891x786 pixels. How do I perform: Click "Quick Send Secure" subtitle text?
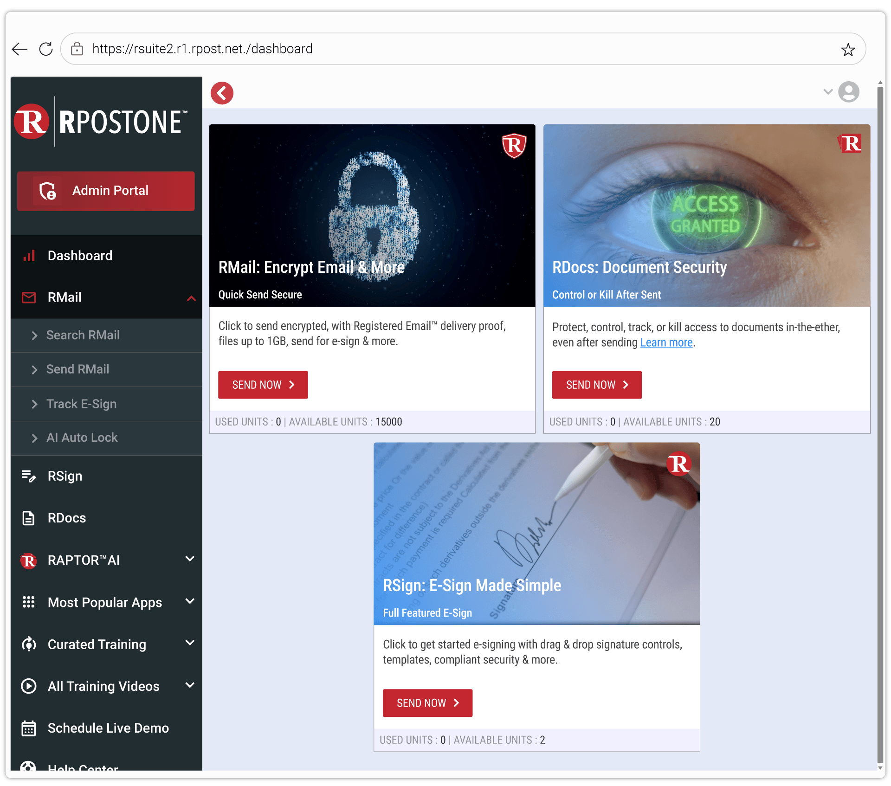(260, 295)
